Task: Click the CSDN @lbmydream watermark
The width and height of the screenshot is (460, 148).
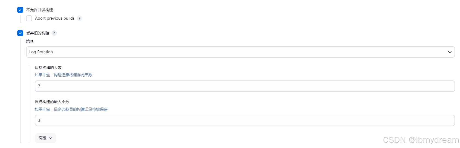Action: coord(421,140)
